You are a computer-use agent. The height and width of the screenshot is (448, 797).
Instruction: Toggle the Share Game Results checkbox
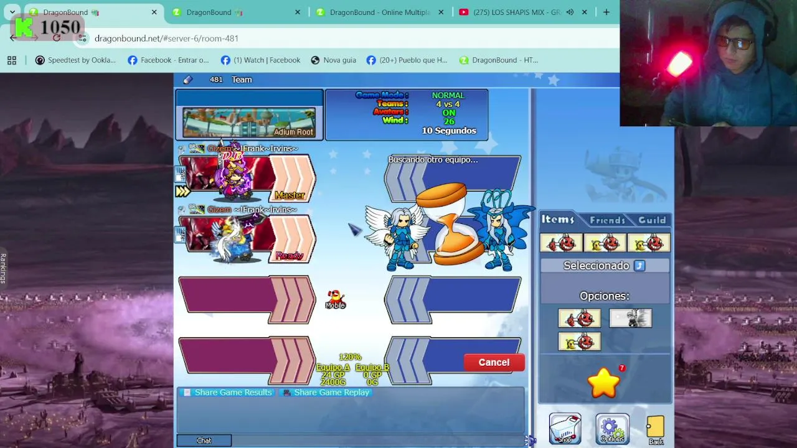[187, 393]
